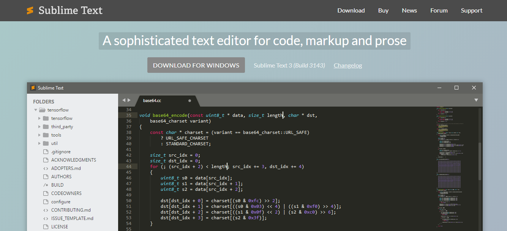Switch to the base64.cc tab
This screenshot has height=231, width=507.
(x=152, y=101)
